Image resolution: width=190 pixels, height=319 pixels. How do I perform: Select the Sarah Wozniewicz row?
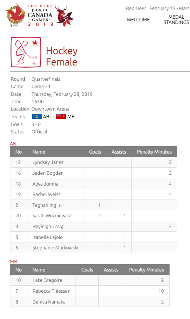94,216
